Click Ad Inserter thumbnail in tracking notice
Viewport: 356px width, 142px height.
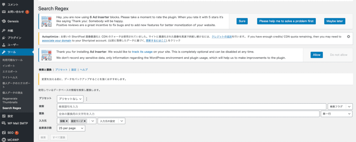click(x=47, y=55)
